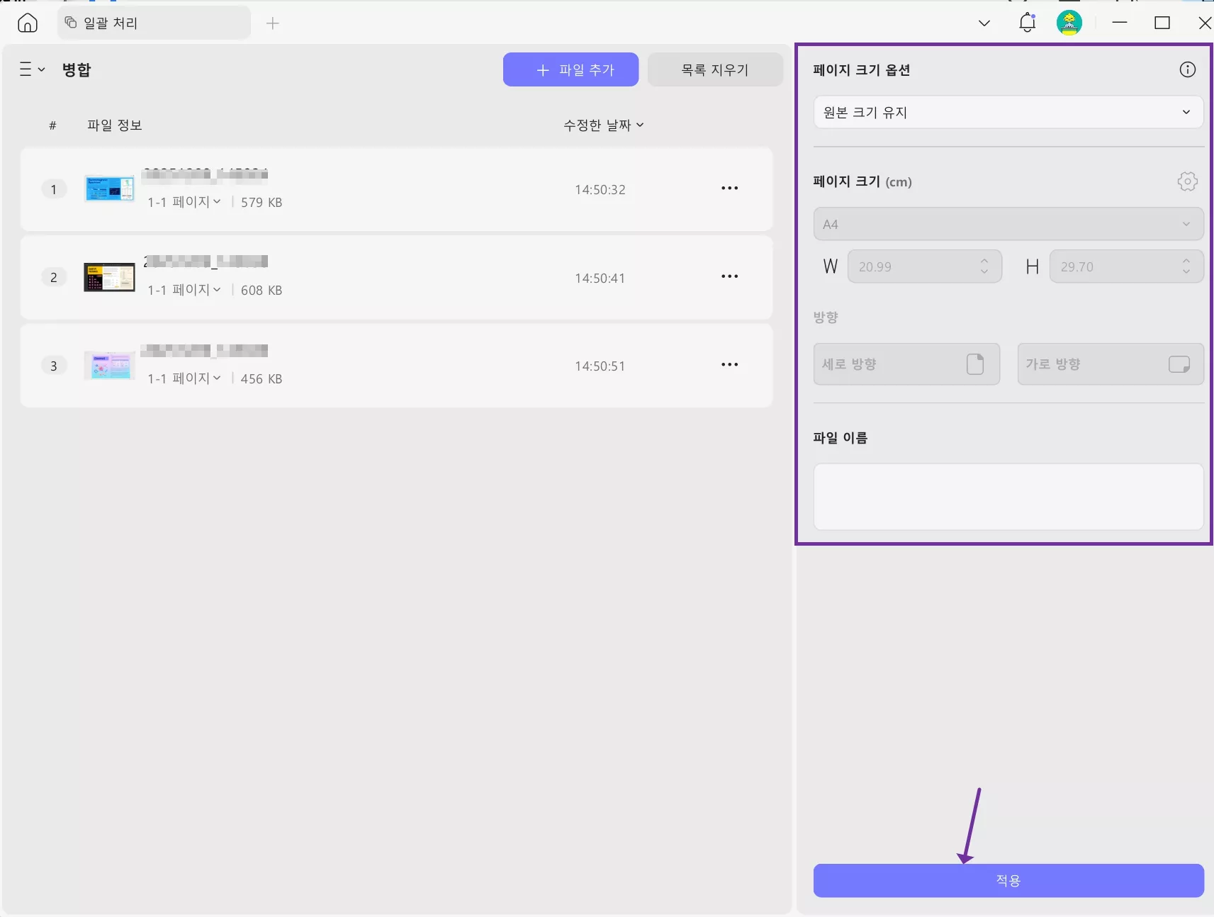Open the notification bell
The height and width of the screenshot is (917, 1214).
pos(1027,22)
